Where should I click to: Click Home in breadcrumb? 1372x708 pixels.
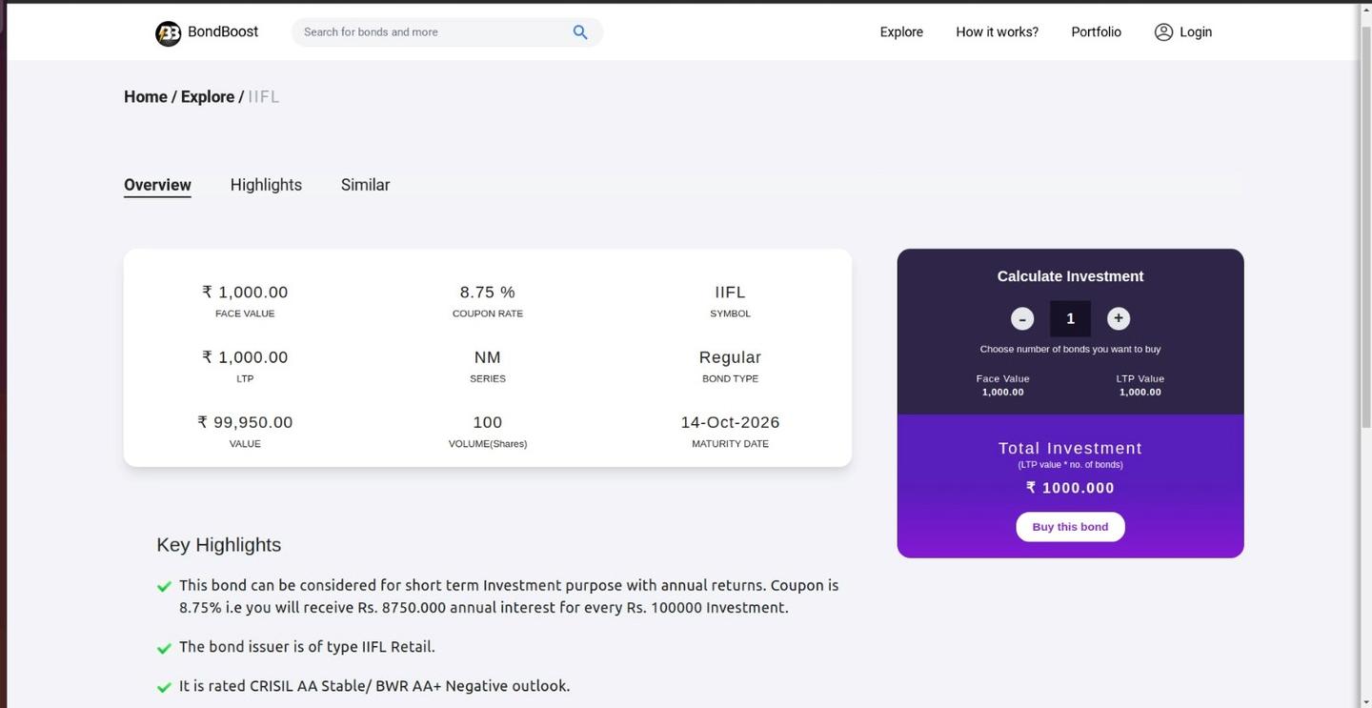tap(146, 97)
